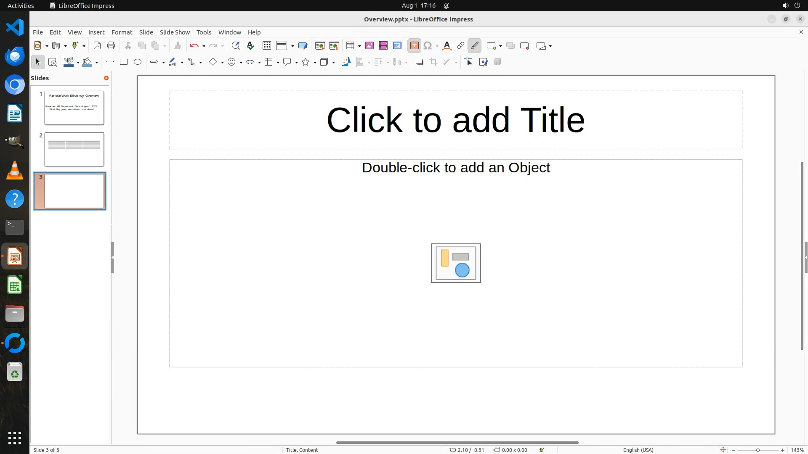The height and width of the screenshot is (454, 808).
Task: Click the Insert Fontwork Text icon
Action: tap(447, 46)
